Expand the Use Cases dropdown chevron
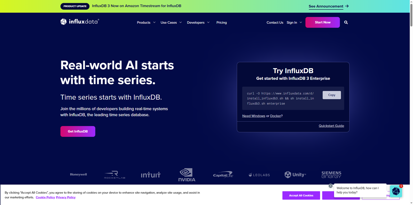Screen dimensions: 413x205 pyautogui.click(x=181, y=22)
